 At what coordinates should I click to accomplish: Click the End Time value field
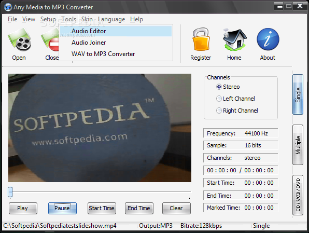[241, 196]
